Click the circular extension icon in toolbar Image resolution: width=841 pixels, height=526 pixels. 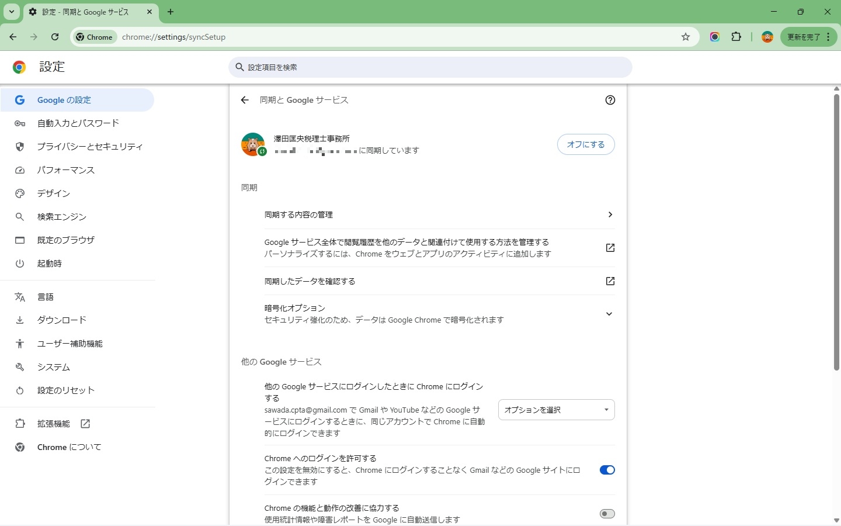coord(715,37)
